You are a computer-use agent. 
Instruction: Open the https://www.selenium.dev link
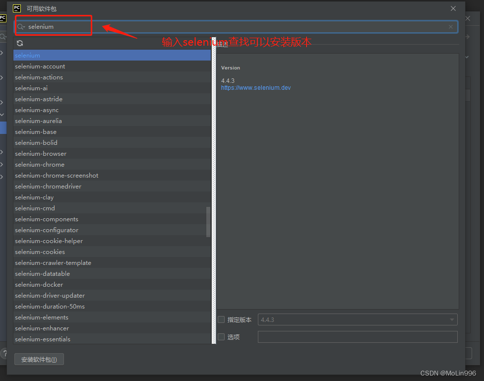256,87
